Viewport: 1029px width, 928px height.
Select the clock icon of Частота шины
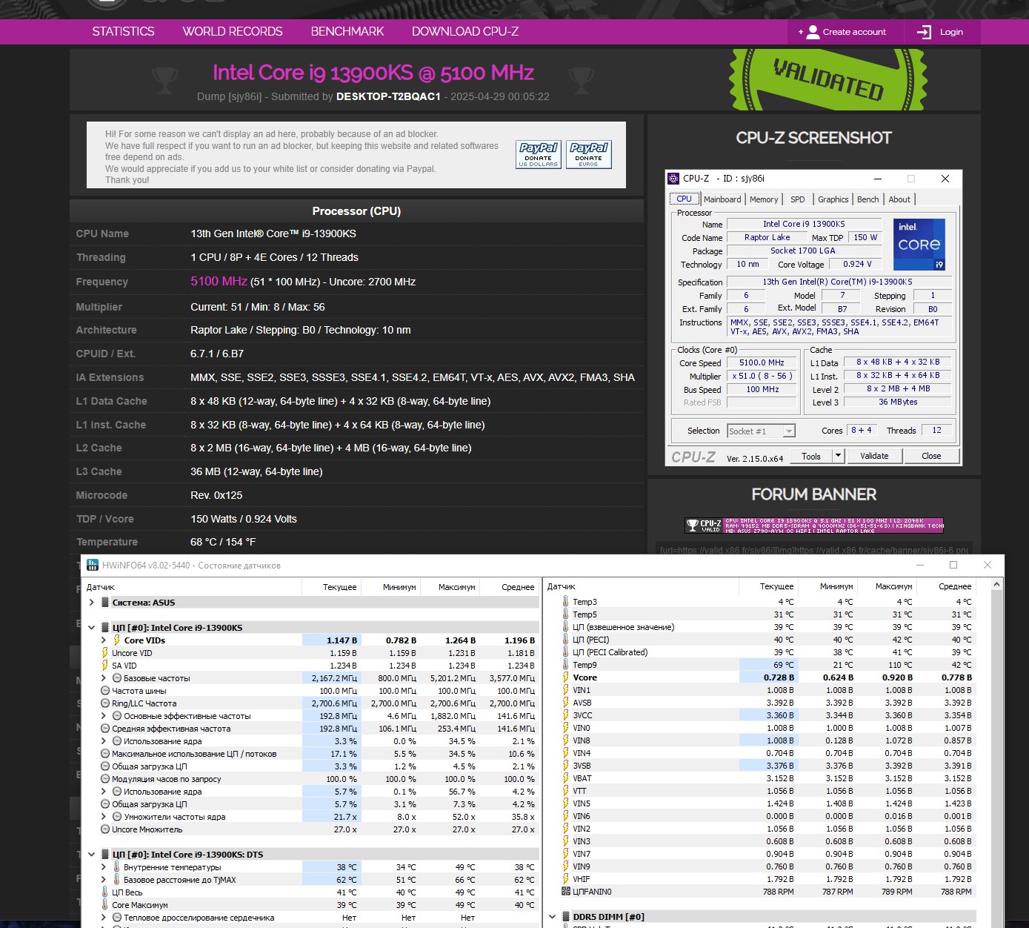click(x=105, y=691)
